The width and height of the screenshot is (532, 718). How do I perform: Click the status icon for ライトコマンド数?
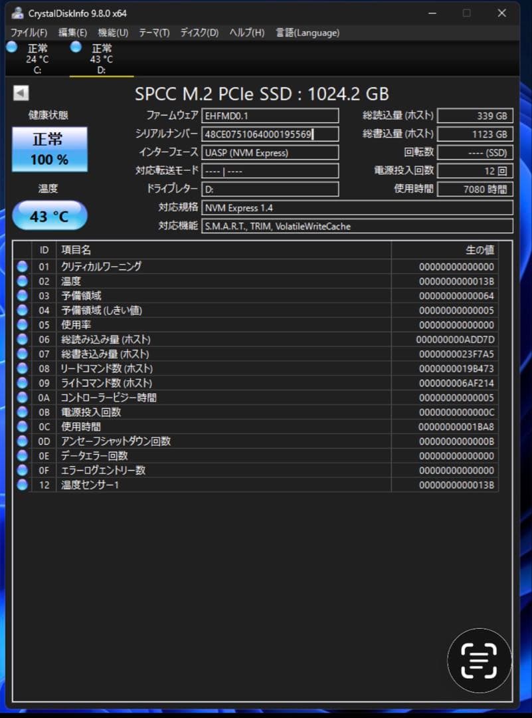[22, 383]
